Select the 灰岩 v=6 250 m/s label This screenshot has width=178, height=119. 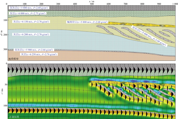pos(38,54)
